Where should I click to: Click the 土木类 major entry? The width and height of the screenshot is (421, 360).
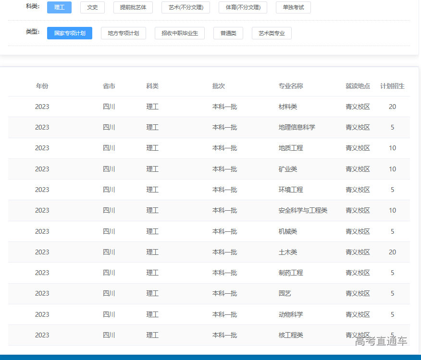pos(288,252)
